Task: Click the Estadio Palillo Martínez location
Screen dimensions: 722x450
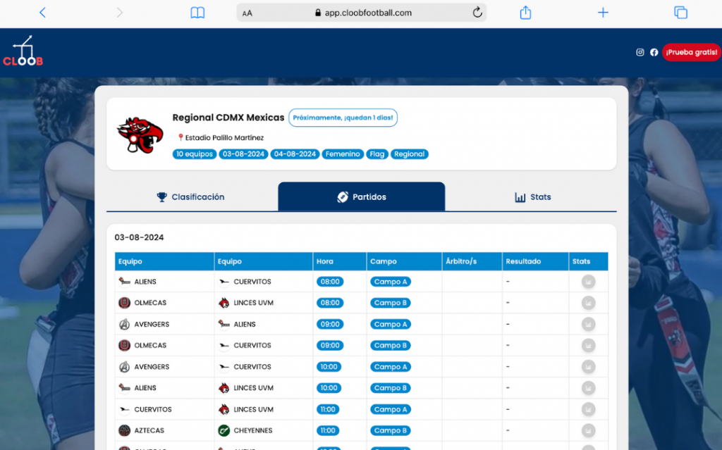Action: (x=224, y=138)
